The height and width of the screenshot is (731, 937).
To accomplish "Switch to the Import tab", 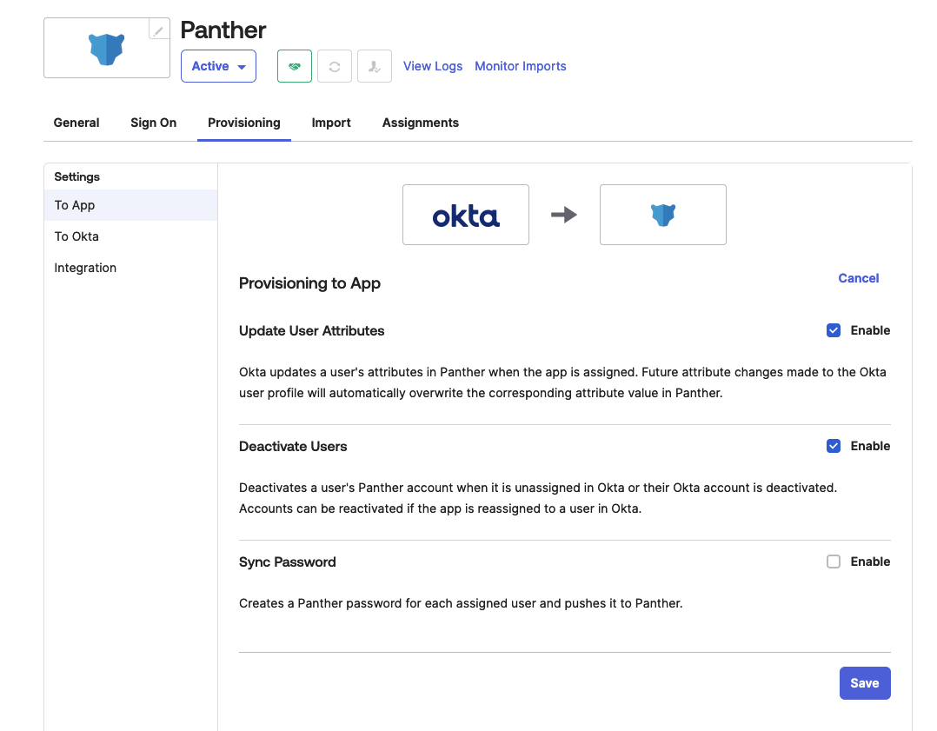I will tap(331, 123).
